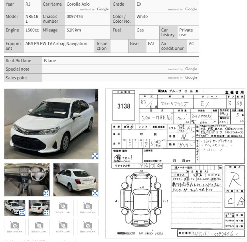The width and height of the screenshot is (247, 242).
Task: Select equipment text ABS PS PW TV Airbag Navigation
Action: pos(56,43)
